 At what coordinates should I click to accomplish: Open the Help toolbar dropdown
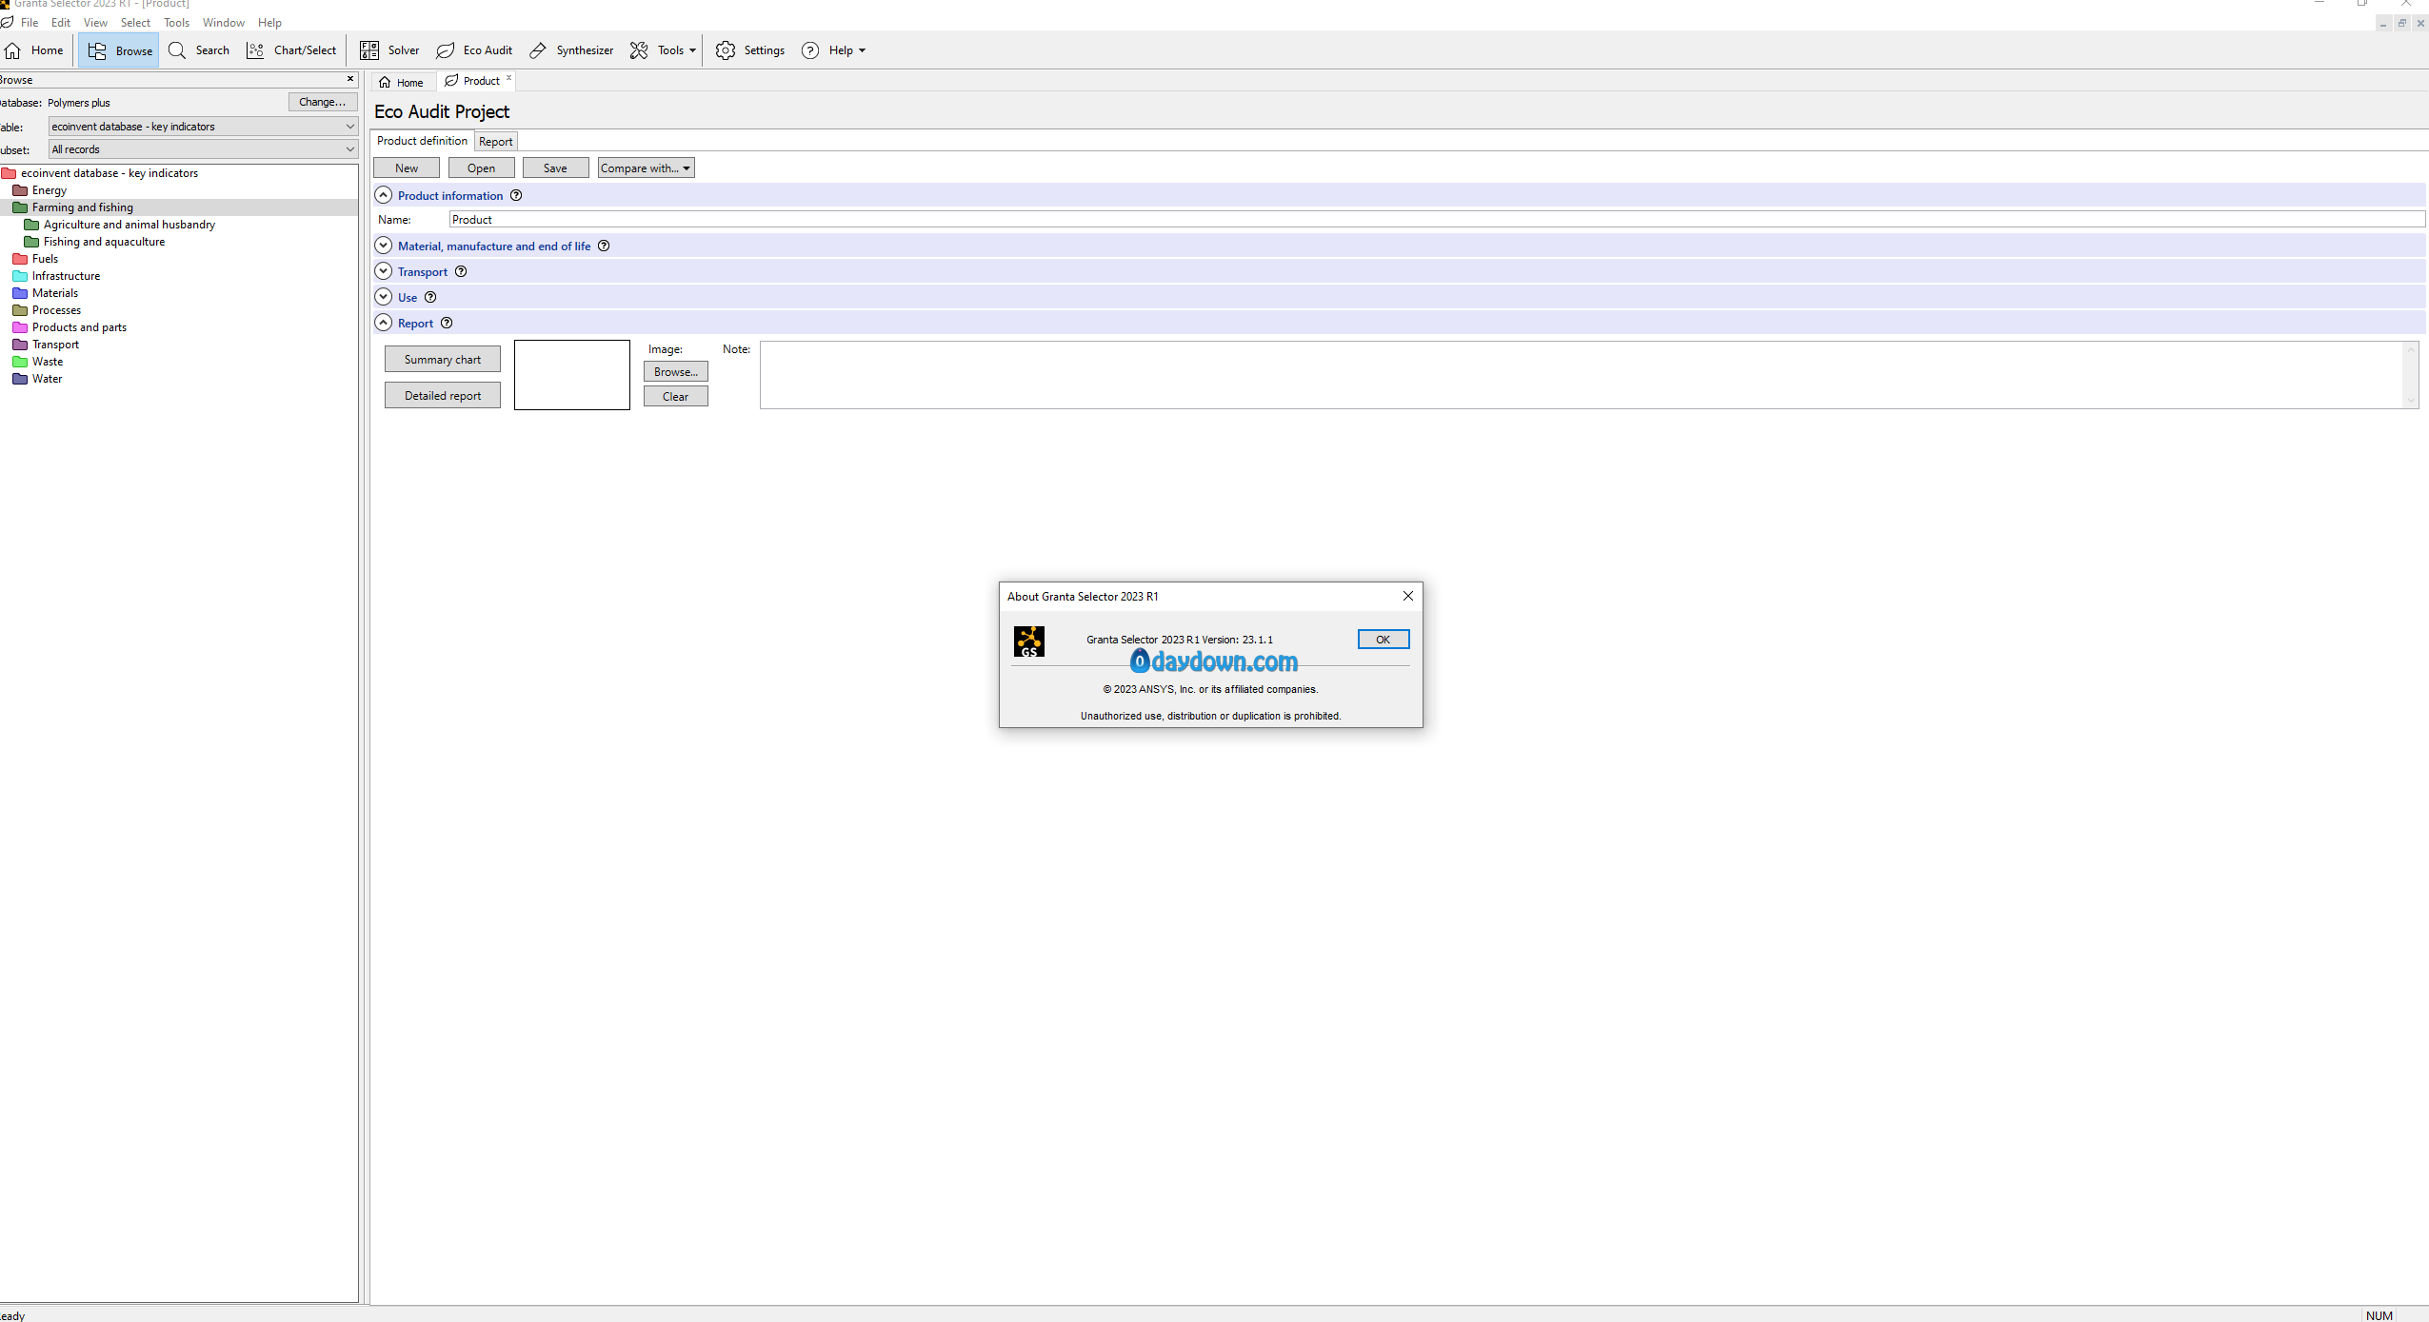pos(833,50)
